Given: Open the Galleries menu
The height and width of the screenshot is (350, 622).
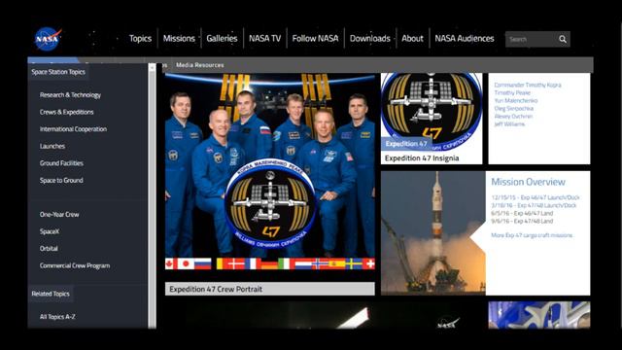Looking at the screenshot, I should tap(222, 39).
